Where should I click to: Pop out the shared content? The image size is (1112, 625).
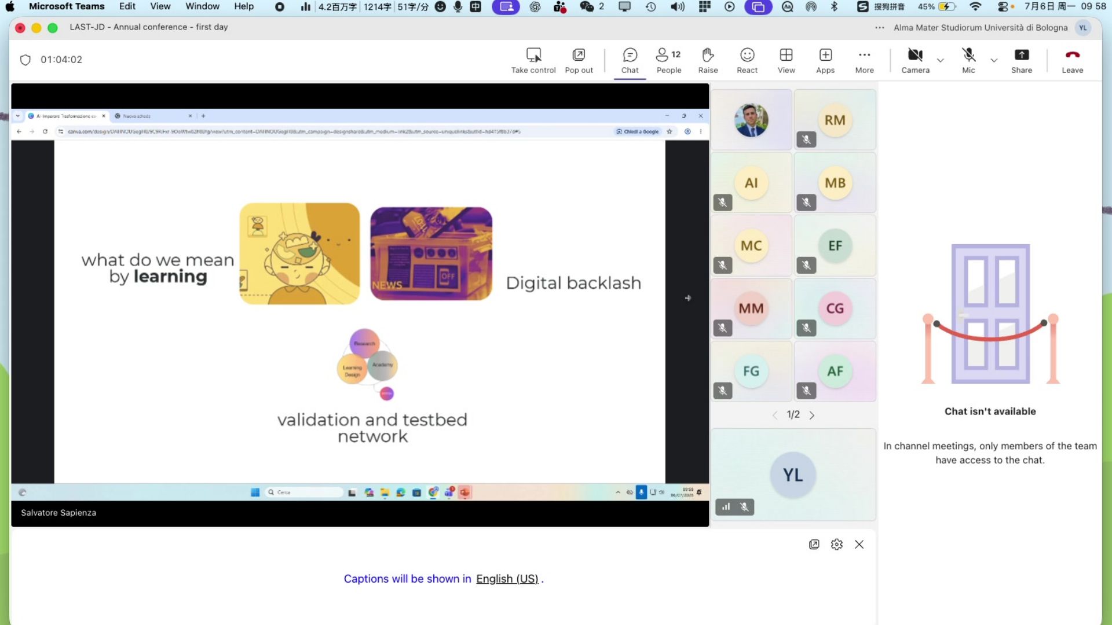coord(579,61)
